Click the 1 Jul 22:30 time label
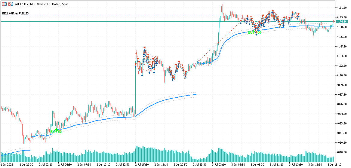The image size is (351, 168). 26,164
